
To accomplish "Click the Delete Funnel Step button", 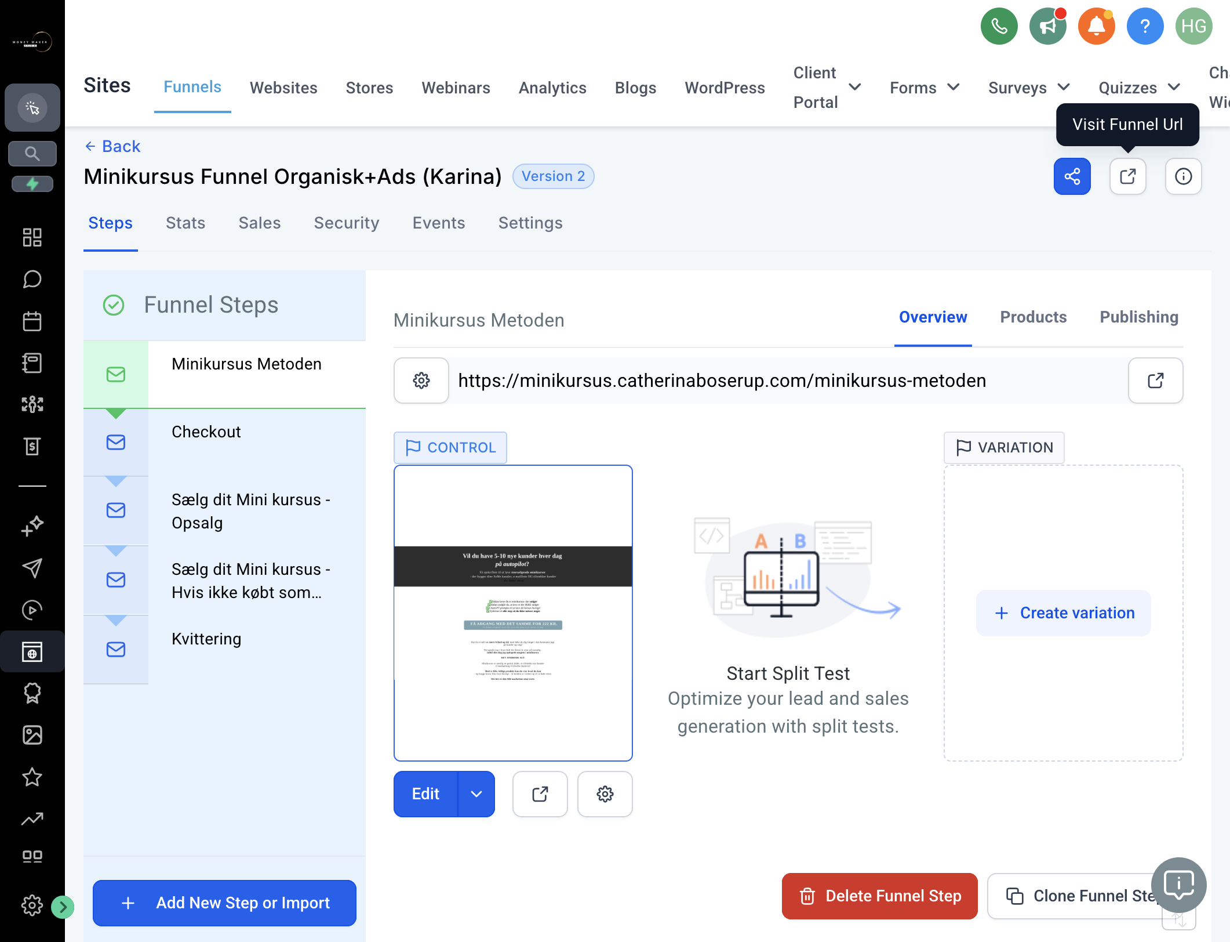I will (879, 896).
